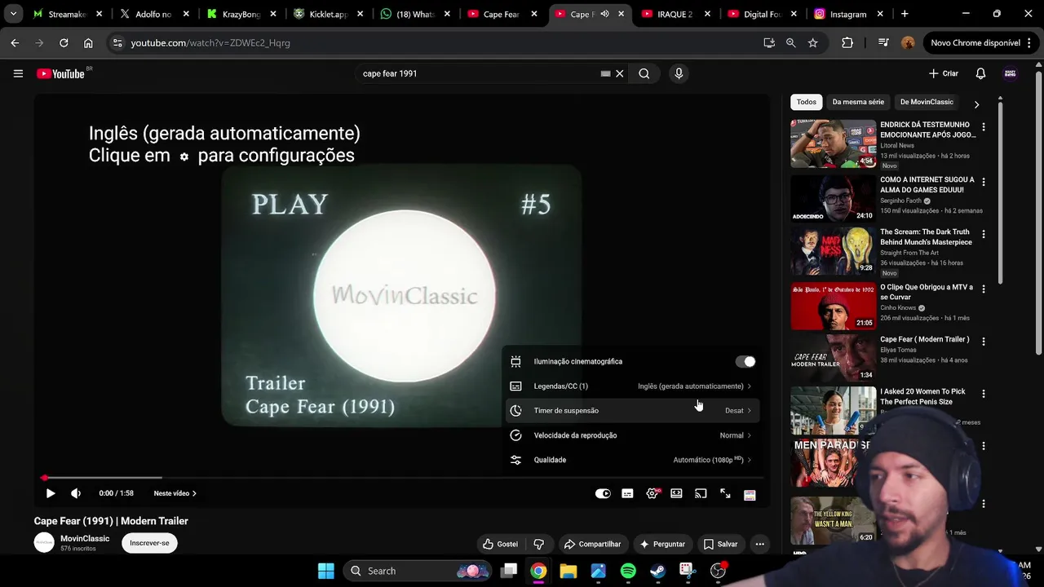Toggle Iluminação cinematográfica switch
The width and height of the screenshot is (1044, 587).
(745, 362)
